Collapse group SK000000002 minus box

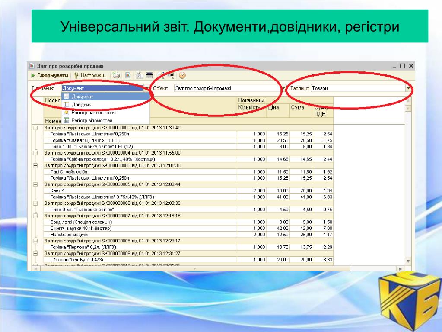[x=35, y=128]
